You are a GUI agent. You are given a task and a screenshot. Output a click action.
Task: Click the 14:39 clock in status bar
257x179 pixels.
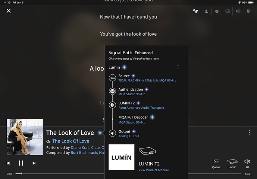[7, 3]
